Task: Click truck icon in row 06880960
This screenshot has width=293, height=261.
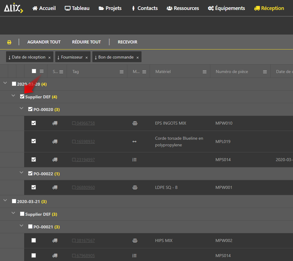Action: coord(55,187)
